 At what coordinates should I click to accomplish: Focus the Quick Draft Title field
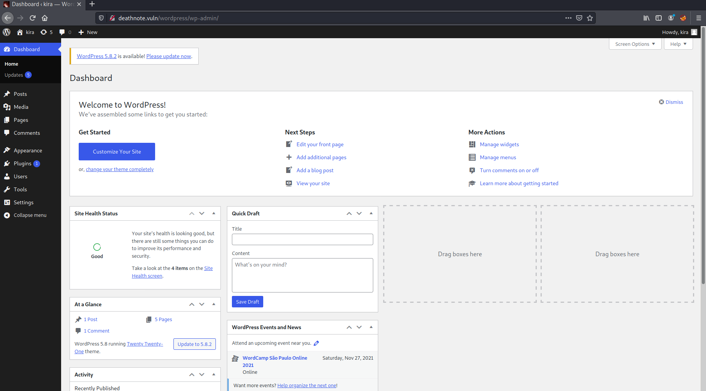(x=303, y=239)
